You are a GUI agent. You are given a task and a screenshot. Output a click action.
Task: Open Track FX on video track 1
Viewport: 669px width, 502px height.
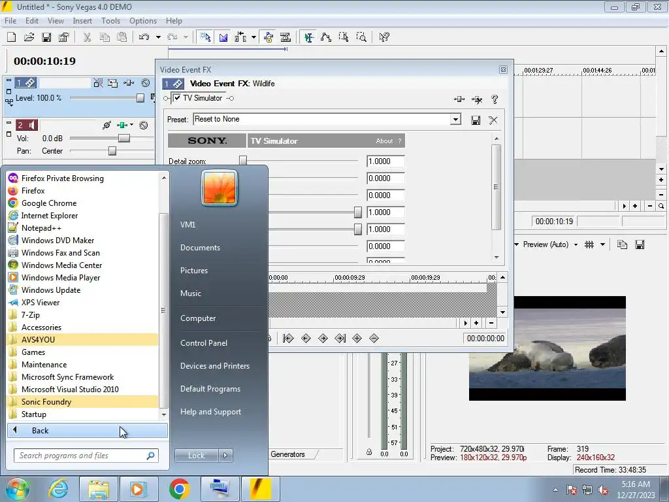pyautogui.click(x=129, y=83)
